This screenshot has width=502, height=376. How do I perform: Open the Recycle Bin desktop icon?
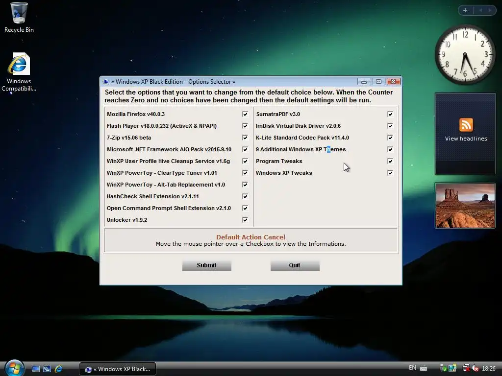19,17
